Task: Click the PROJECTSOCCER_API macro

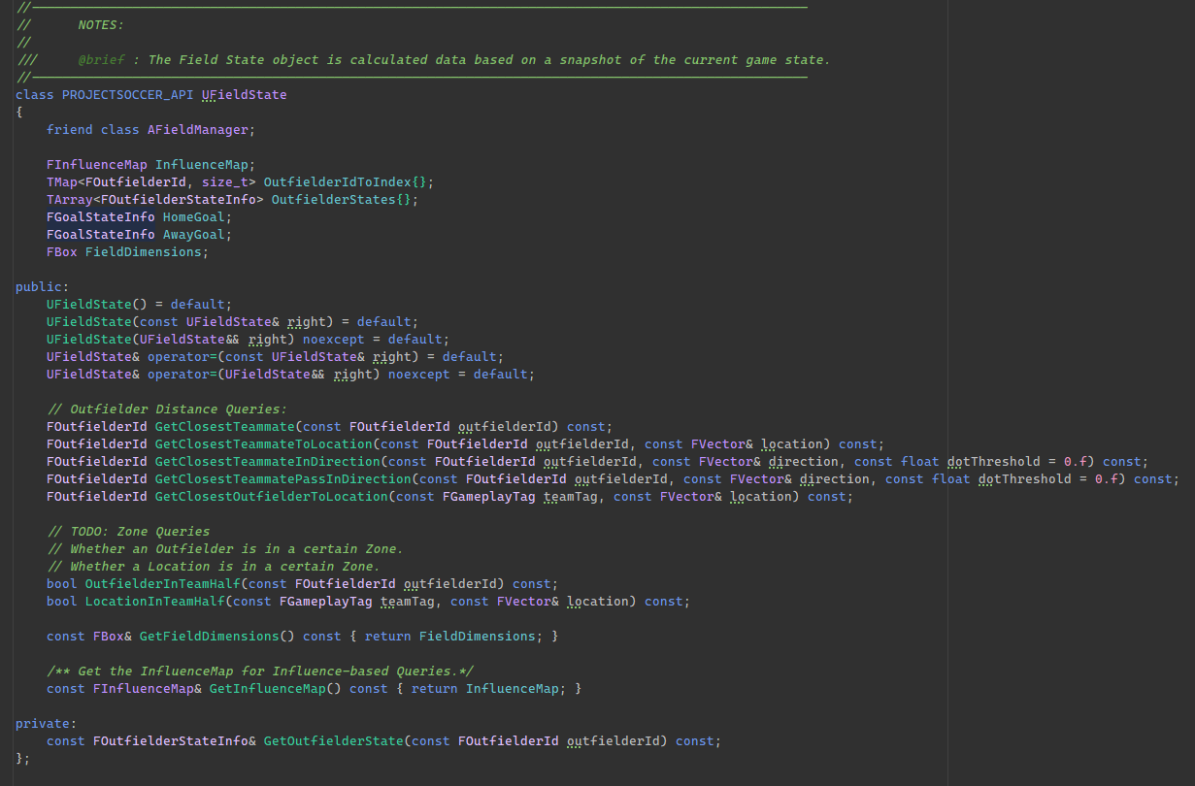Action: click(127, 95)
